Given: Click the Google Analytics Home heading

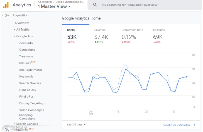Looking at the screenshot, I should (81, 18).
